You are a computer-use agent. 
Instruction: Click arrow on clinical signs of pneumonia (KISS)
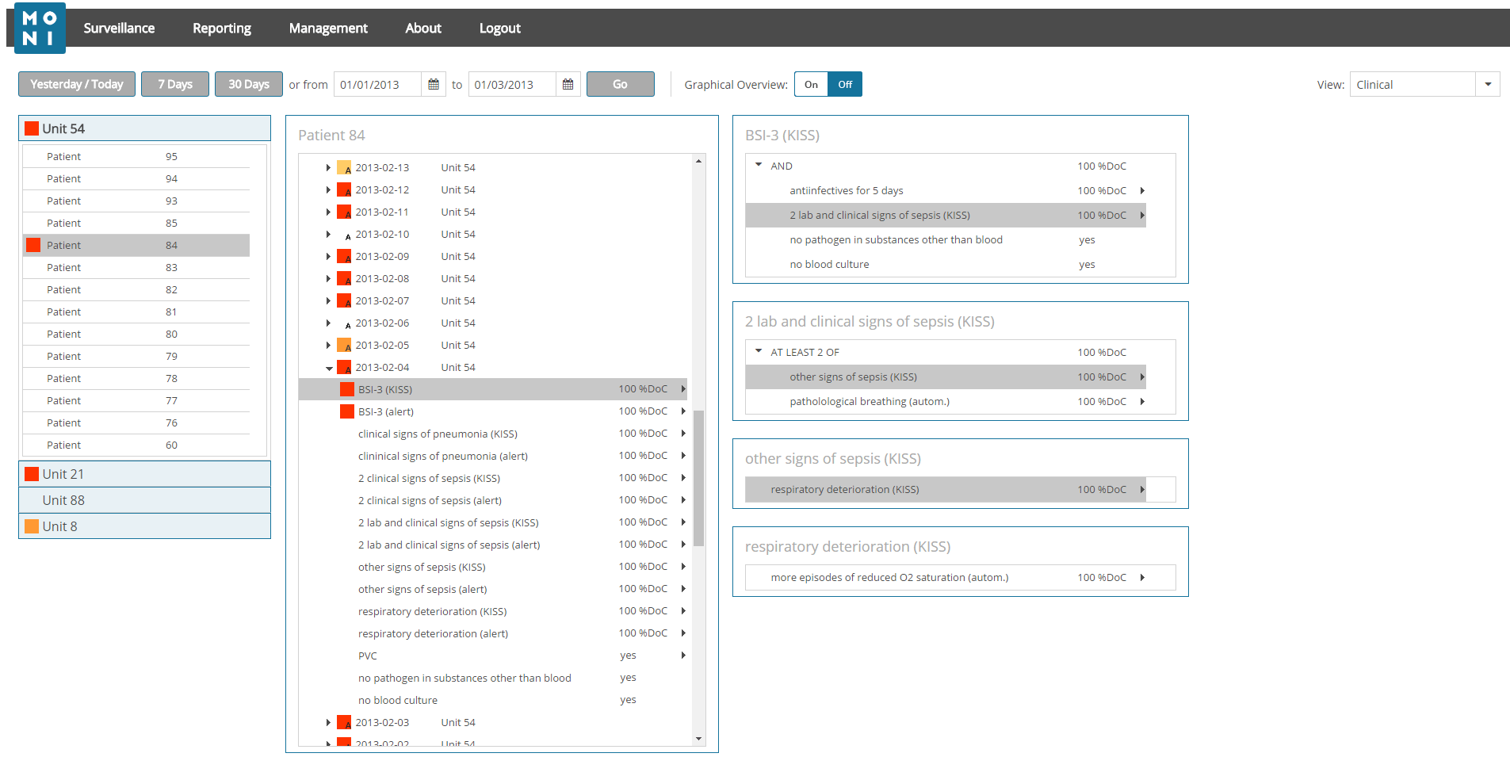pyautogui.click(x=682, y=434)
